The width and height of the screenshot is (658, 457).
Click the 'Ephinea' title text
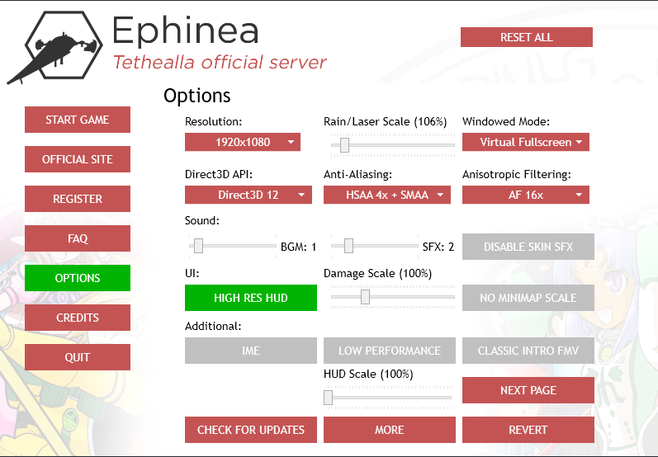pyautogui.click(x=185, y=31)
